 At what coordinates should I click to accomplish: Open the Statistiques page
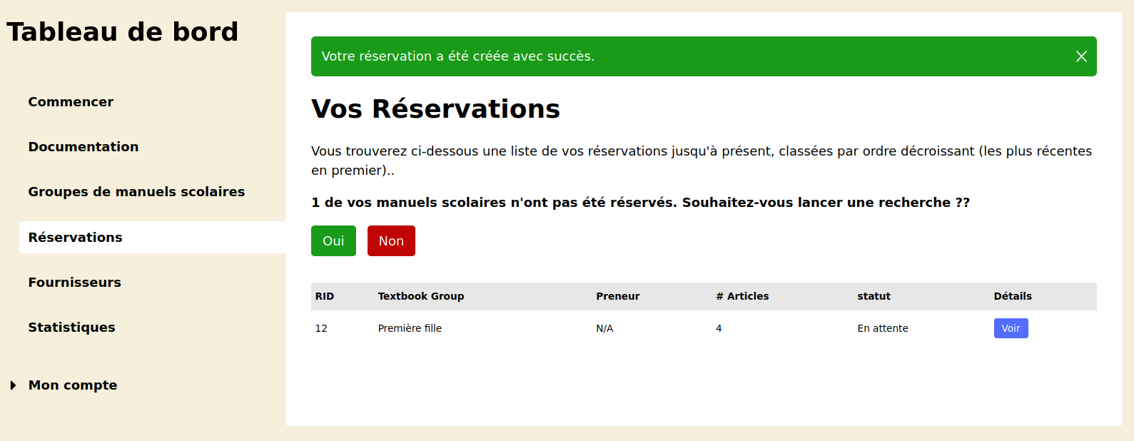[x=71, y=328]
